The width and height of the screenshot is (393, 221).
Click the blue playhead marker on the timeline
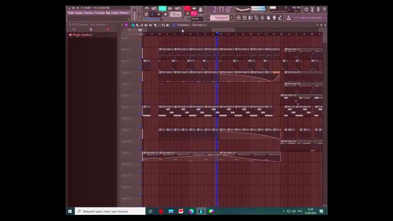217,34
